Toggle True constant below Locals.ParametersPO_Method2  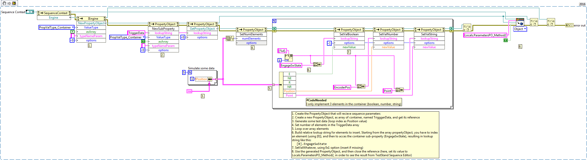[505, 40]
